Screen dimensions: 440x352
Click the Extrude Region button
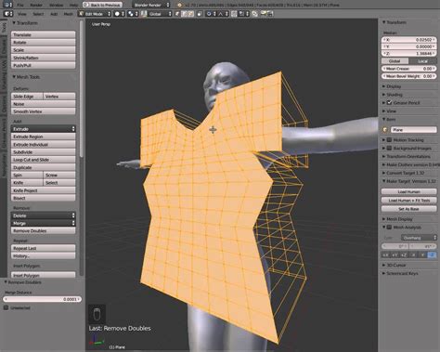[x=44, y=137]
